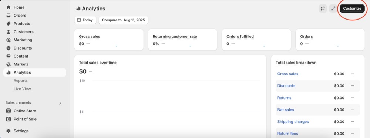The height and width of the screenshot is (138, 370).
Task: Open the Orders fulfilled card
Action: [x=256, y=40]
